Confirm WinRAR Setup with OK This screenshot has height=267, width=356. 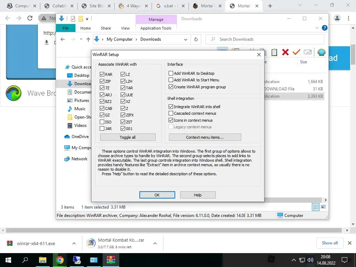[157, 195]
